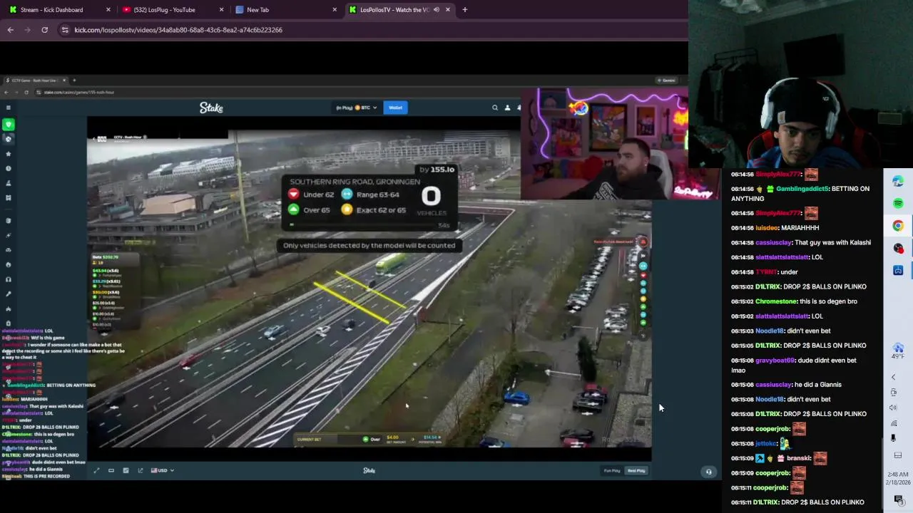Open the USD currency display dropdown
The width and height of the screenshot is (913, 513).
tap(163, 470)
